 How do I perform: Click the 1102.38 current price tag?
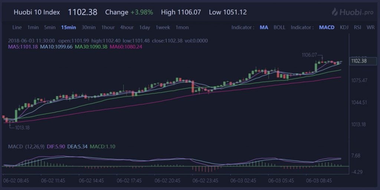(358, 61)
